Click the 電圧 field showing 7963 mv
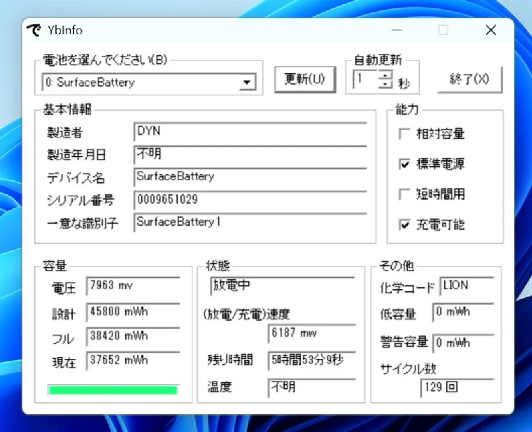 click(x=132, y=286)
